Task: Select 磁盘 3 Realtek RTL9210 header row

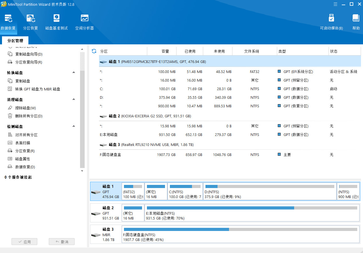Action: (230, 145)
